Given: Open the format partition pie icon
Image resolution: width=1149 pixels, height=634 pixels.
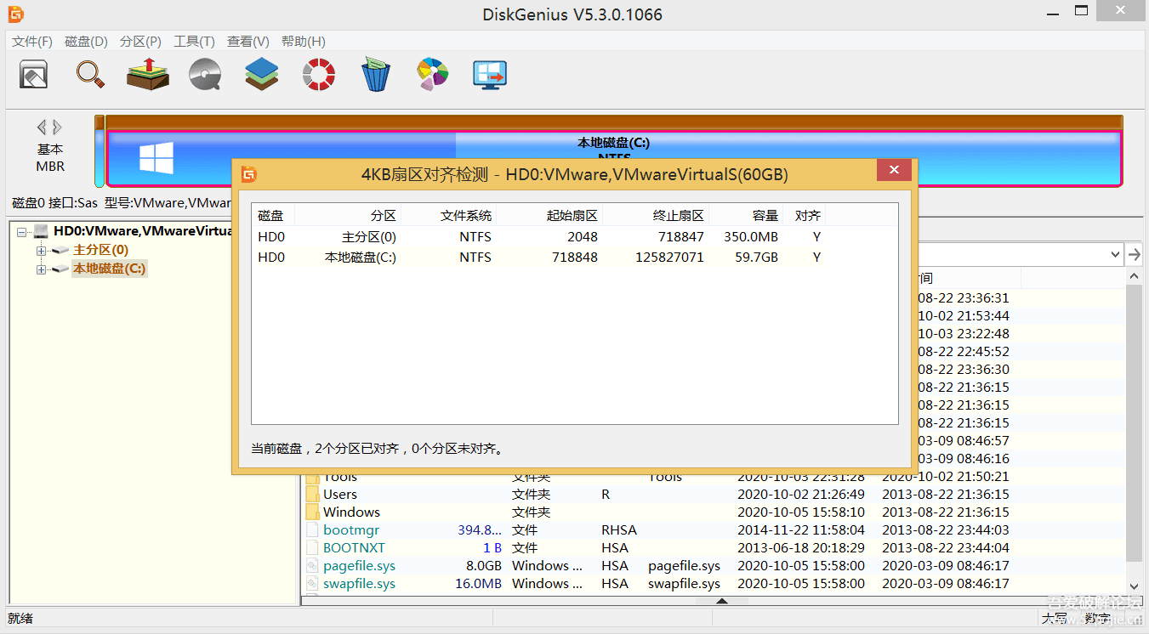Looking at the screenshot, I should click(x=432, y=75).
